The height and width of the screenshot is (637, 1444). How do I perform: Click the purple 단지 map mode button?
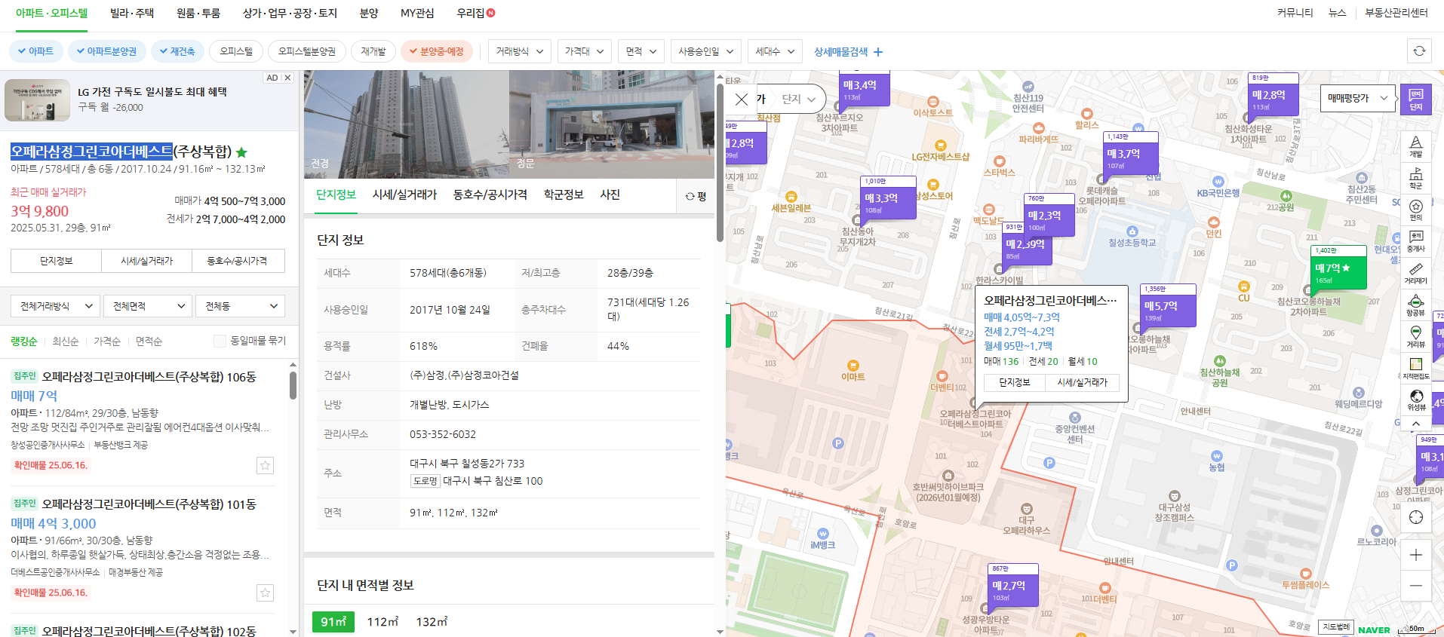click(x=1415, y=99)
